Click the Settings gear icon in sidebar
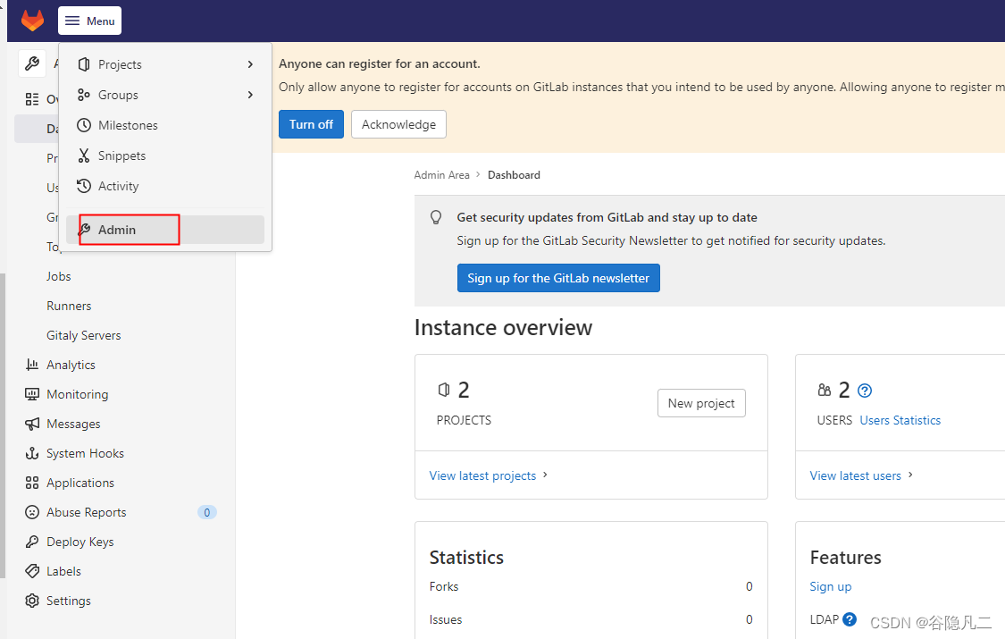Viewport: 1005px width, 639px height. (x=32, y=601)
